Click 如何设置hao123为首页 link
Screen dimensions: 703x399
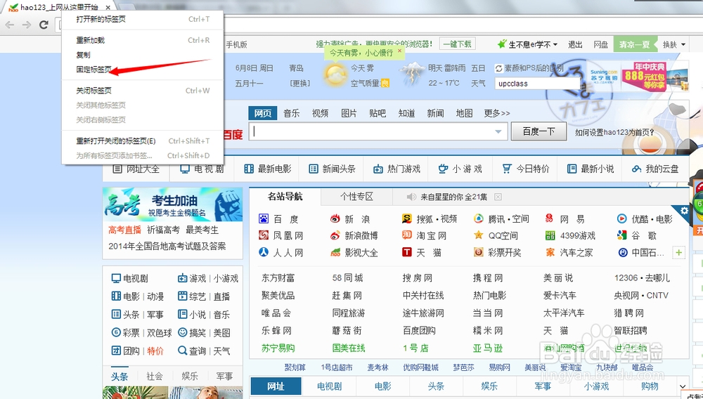(x=614, y=132)
